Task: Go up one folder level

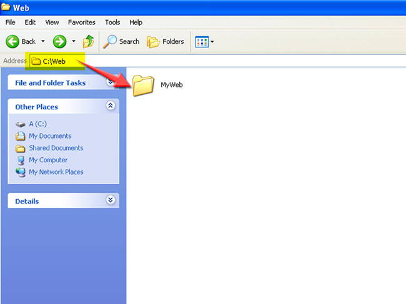Action: tap(88, 41)
